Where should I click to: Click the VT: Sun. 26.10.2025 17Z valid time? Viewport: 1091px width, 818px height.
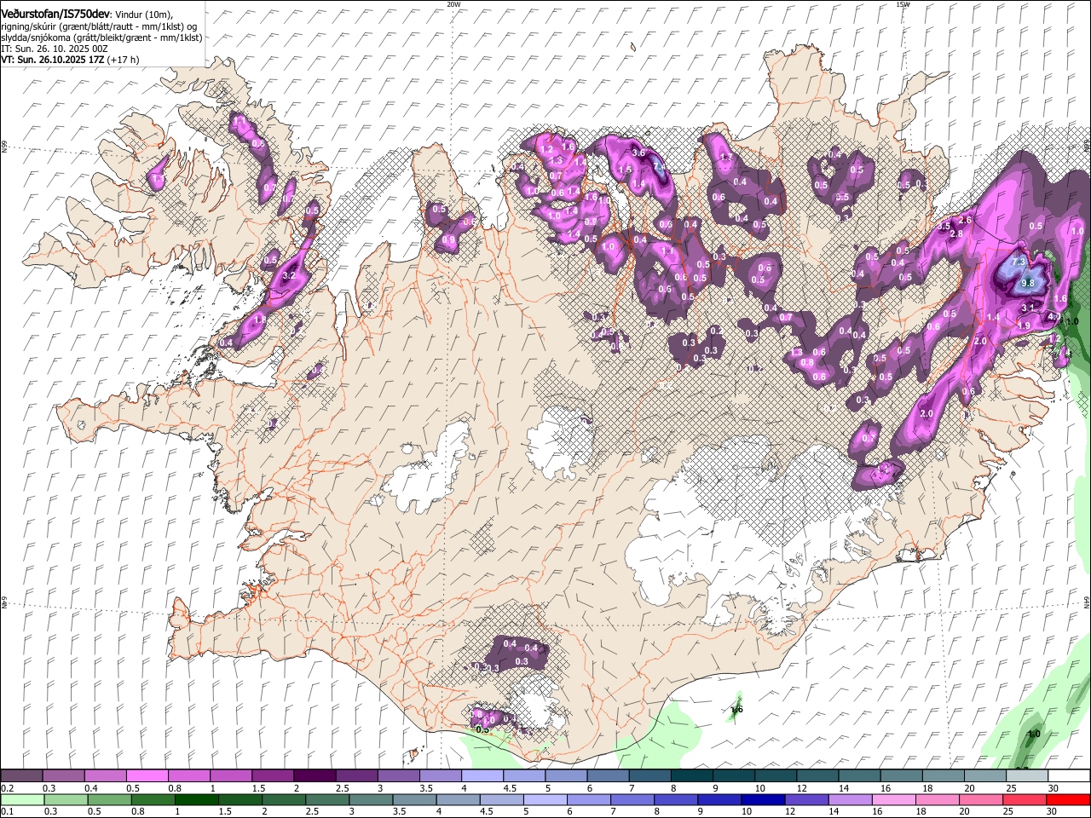[70, 60]
